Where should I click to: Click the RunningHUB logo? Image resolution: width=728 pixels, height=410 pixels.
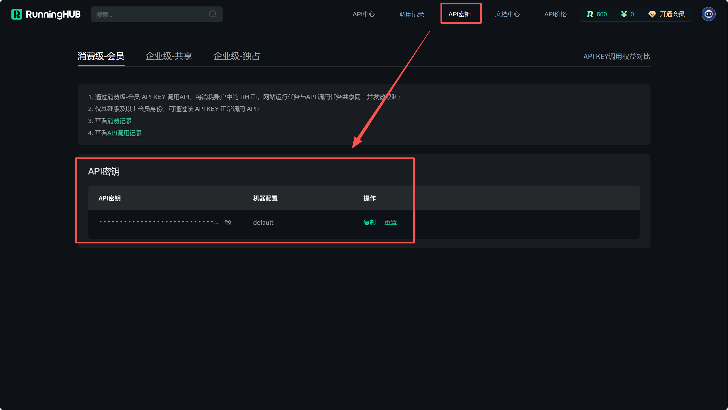46,14
